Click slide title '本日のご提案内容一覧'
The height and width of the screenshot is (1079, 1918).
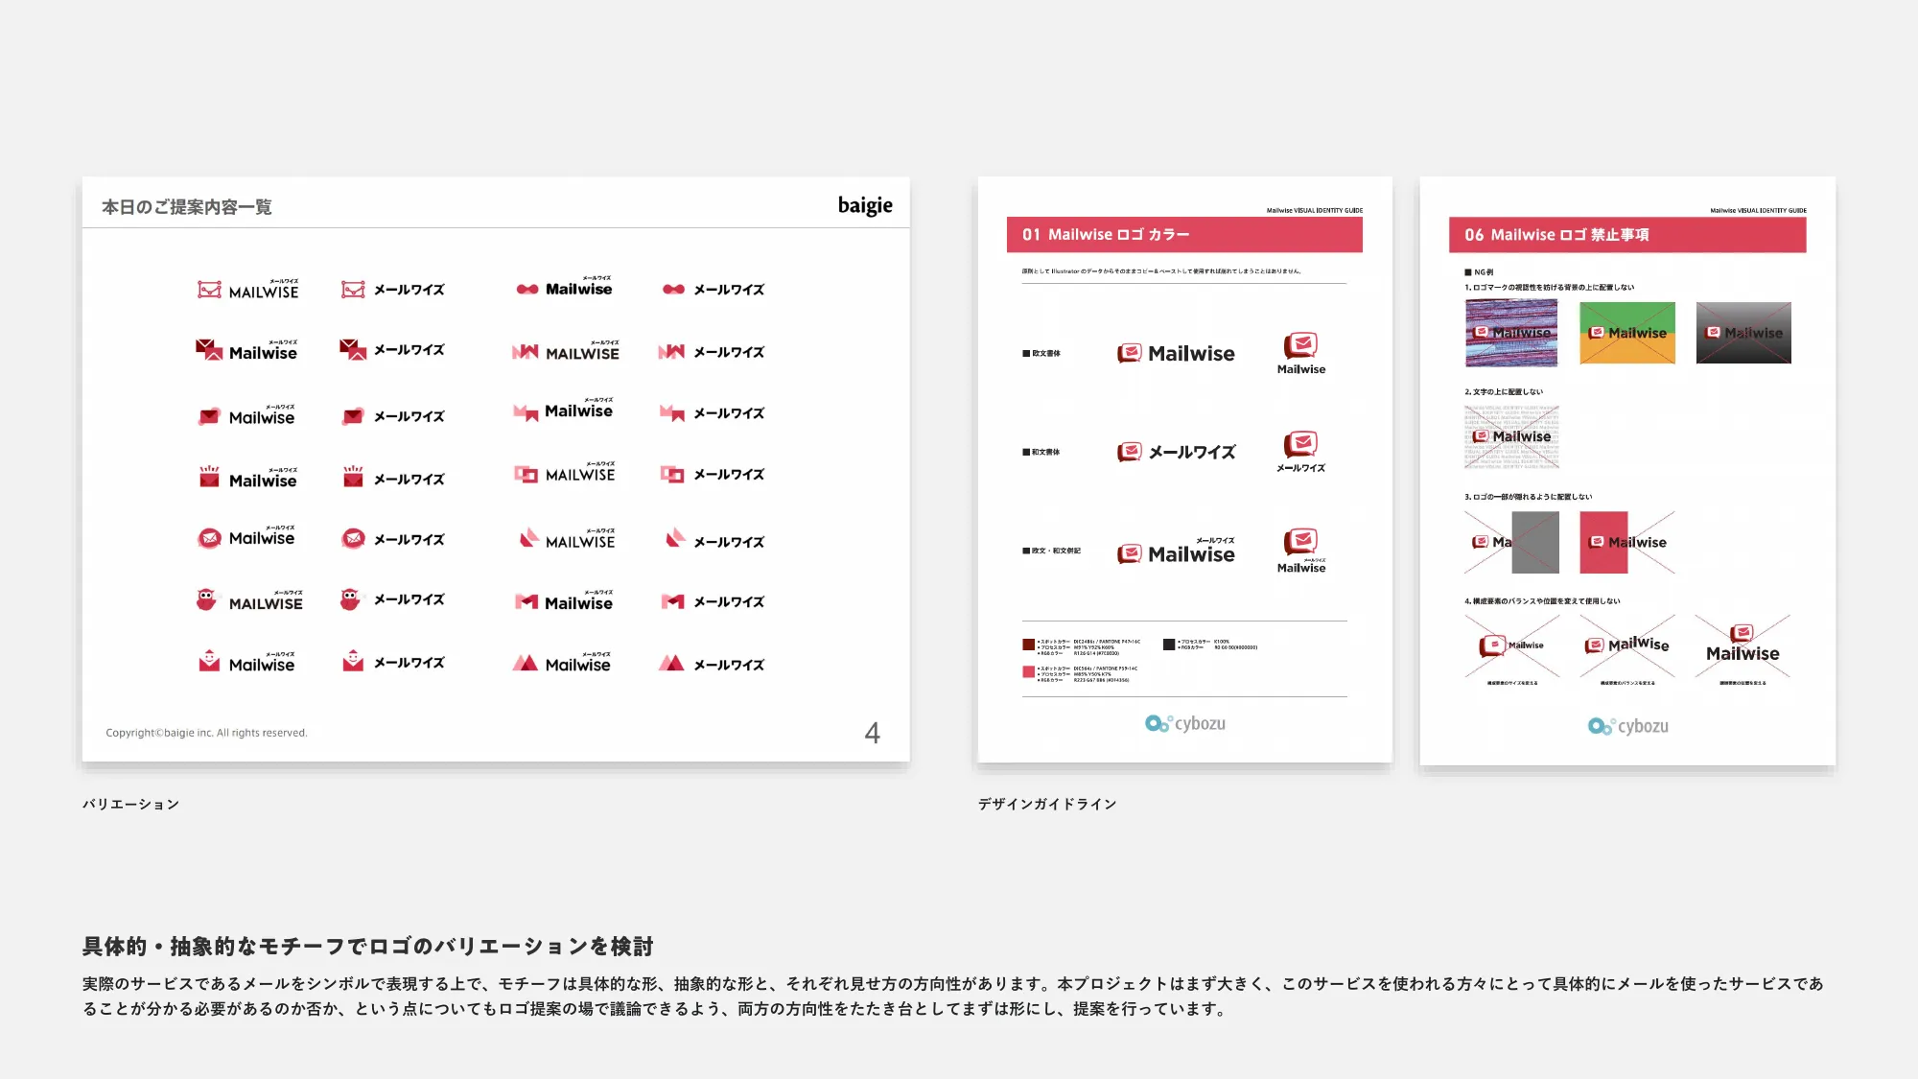(187, 207)
